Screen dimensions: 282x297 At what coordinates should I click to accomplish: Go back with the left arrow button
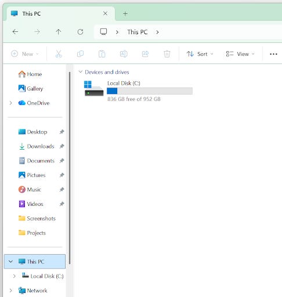tap(15, 32)
